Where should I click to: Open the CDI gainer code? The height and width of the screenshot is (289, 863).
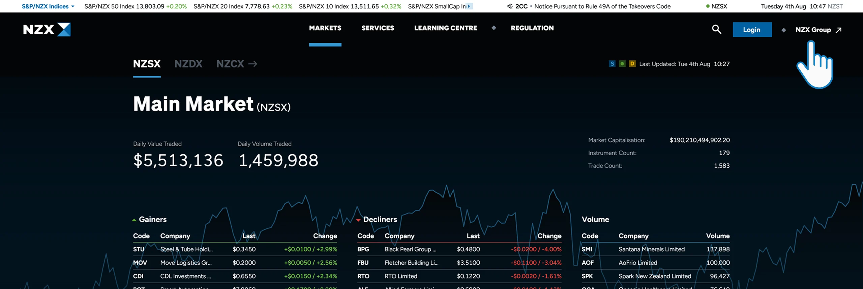[x=138, y=276]
